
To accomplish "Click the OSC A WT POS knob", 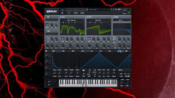I will pyautogui.click(x=63, y=45).
